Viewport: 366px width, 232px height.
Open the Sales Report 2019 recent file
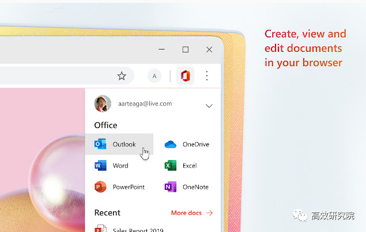click(x=129, y=229)
